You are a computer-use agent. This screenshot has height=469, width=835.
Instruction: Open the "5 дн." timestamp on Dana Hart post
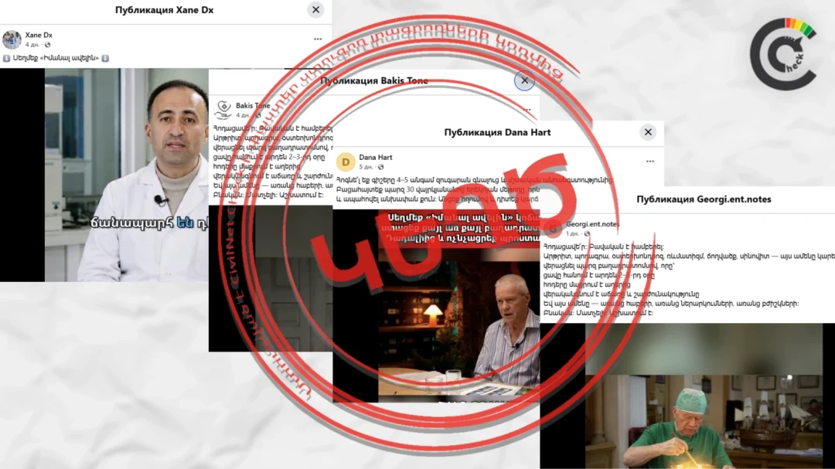(366, 167)
